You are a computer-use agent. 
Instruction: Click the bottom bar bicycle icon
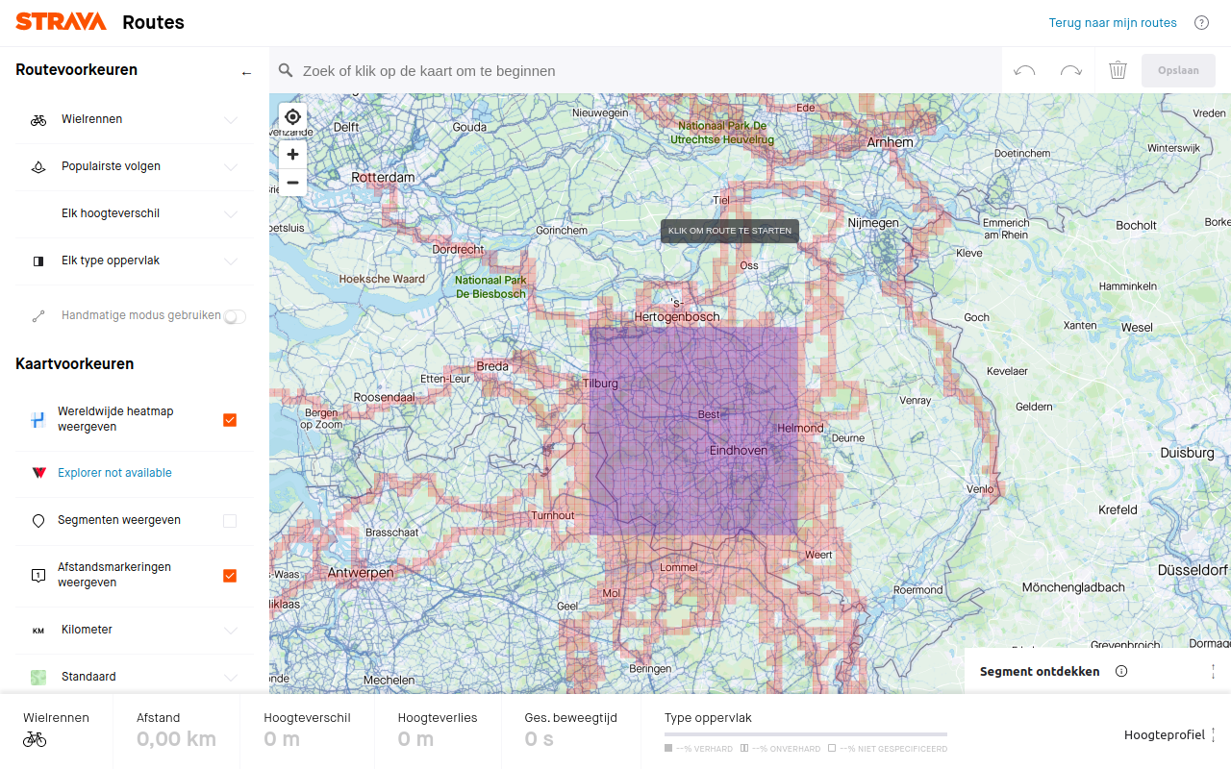(x=35, y=739)
